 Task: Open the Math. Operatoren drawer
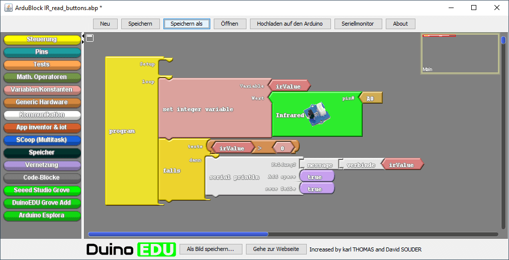pos(42,77)
